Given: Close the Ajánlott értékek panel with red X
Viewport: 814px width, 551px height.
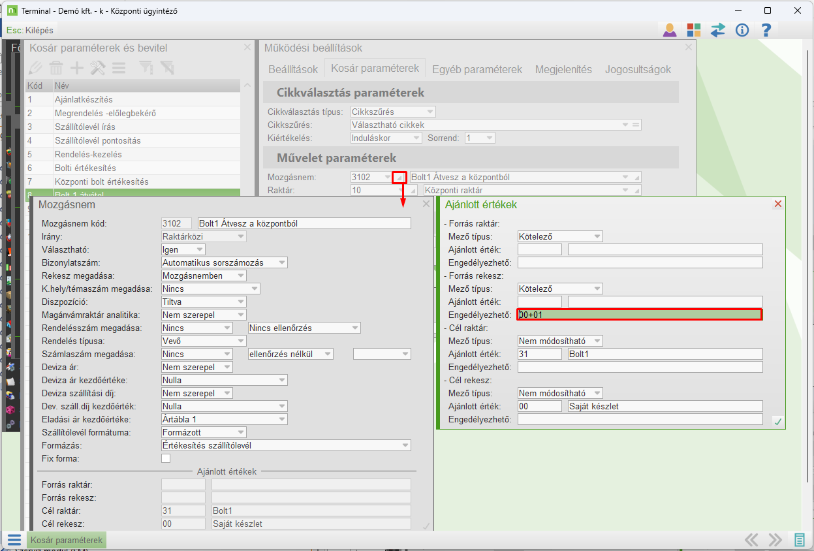Looking at the screenshot, I should (777, 204).
